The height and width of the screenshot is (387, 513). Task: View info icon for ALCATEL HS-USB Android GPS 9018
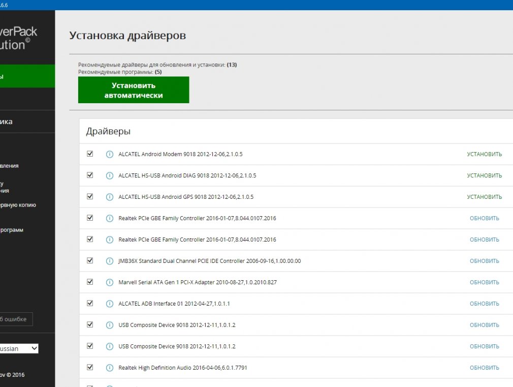pyautogui.click(x=110, y=197)
